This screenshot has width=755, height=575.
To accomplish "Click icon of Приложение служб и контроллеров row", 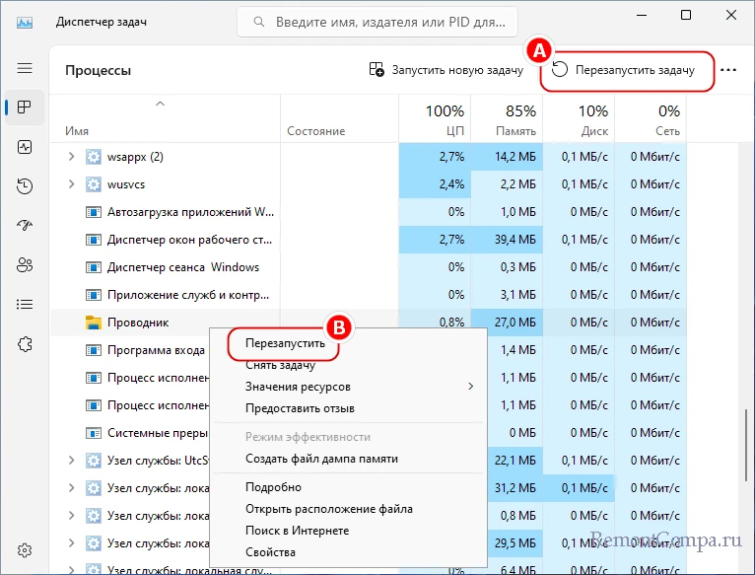I will click(x=94, y=295).
